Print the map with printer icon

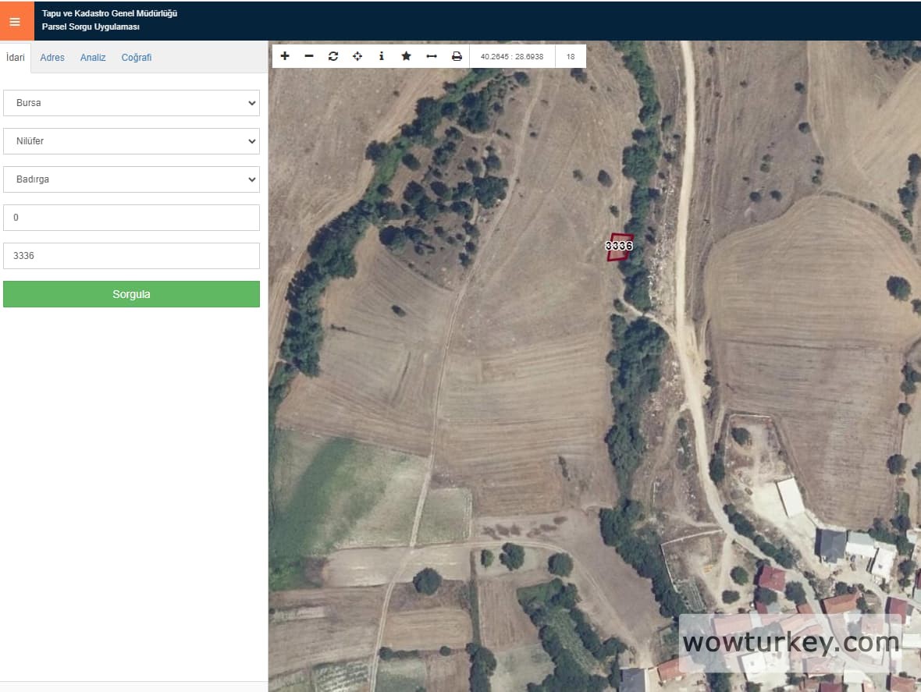click(457, 56)
